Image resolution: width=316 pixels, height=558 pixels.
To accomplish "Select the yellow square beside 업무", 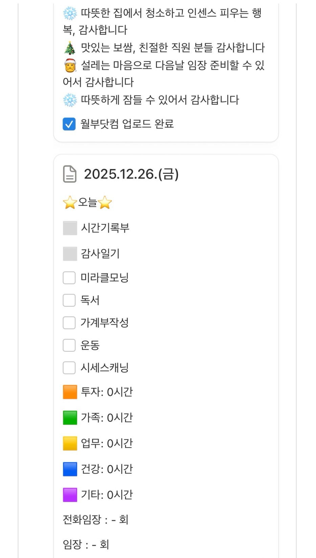I will coord(70,444).
